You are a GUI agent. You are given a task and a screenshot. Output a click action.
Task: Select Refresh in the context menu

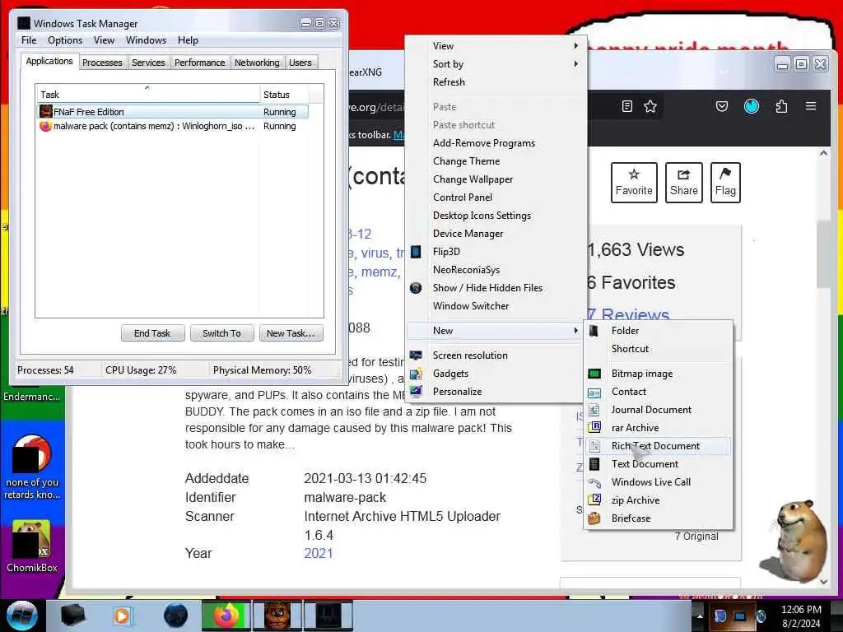click(495, 82)
